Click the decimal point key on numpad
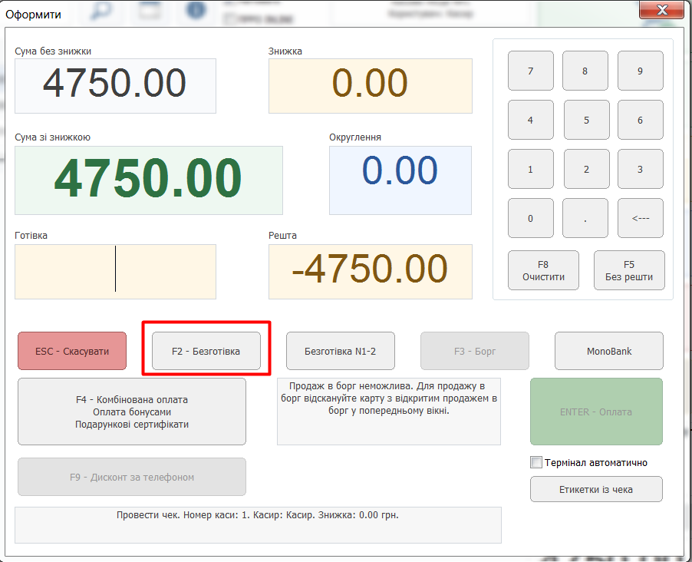The height and width of the screenshot is (562, 692). [x=585, y=218]
